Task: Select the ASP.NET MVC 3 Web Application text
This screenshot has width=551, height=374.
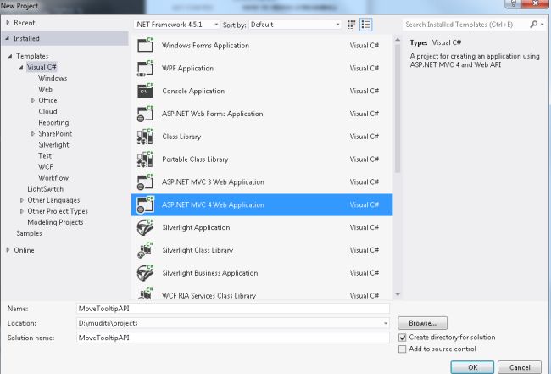Action: click(x=213, y=182)
